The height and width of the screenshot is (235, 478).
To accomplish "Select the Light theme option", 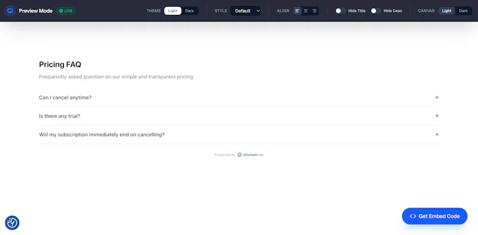I will tap(173, 11).
